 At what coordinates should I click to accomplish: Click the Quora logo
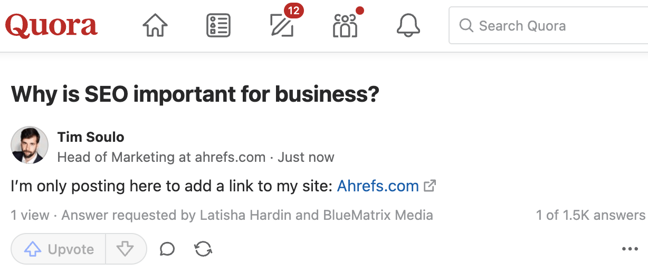[51, 25]
